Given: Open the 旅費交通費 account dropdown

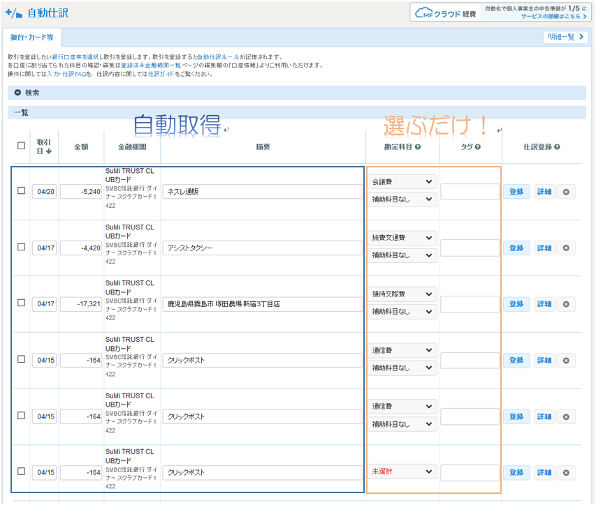Looking at the screenshot, I should [x=402, y=238].
